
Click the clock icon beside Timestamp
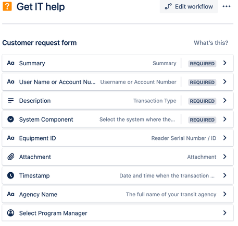pyautogui.click(x=10, y=175)
